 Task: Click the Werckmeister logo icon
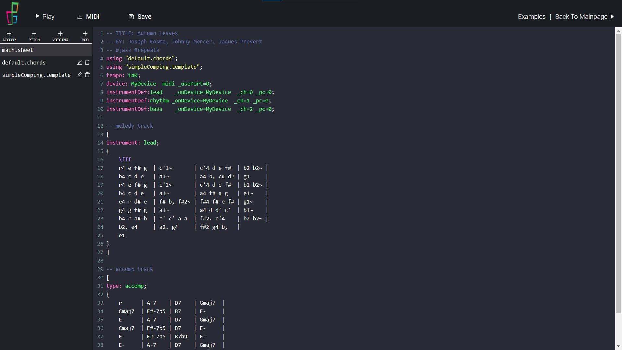click(13, 14)
